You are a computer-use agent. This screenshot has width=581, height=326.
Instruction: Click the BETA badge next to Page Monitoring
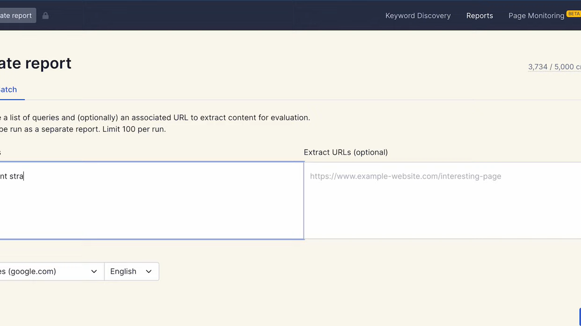pos(573,14)
